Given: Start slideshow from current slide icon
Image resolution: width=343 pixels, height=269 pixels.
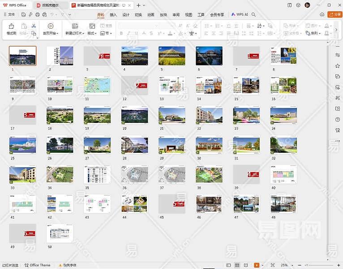Looking at the screenshot, I should pos(50,26).
